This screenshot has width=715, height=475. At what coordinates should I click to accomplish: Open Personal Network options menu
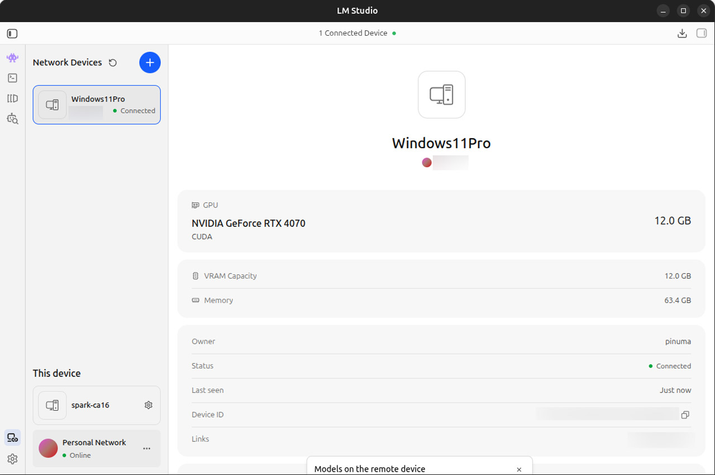[147, 448]
